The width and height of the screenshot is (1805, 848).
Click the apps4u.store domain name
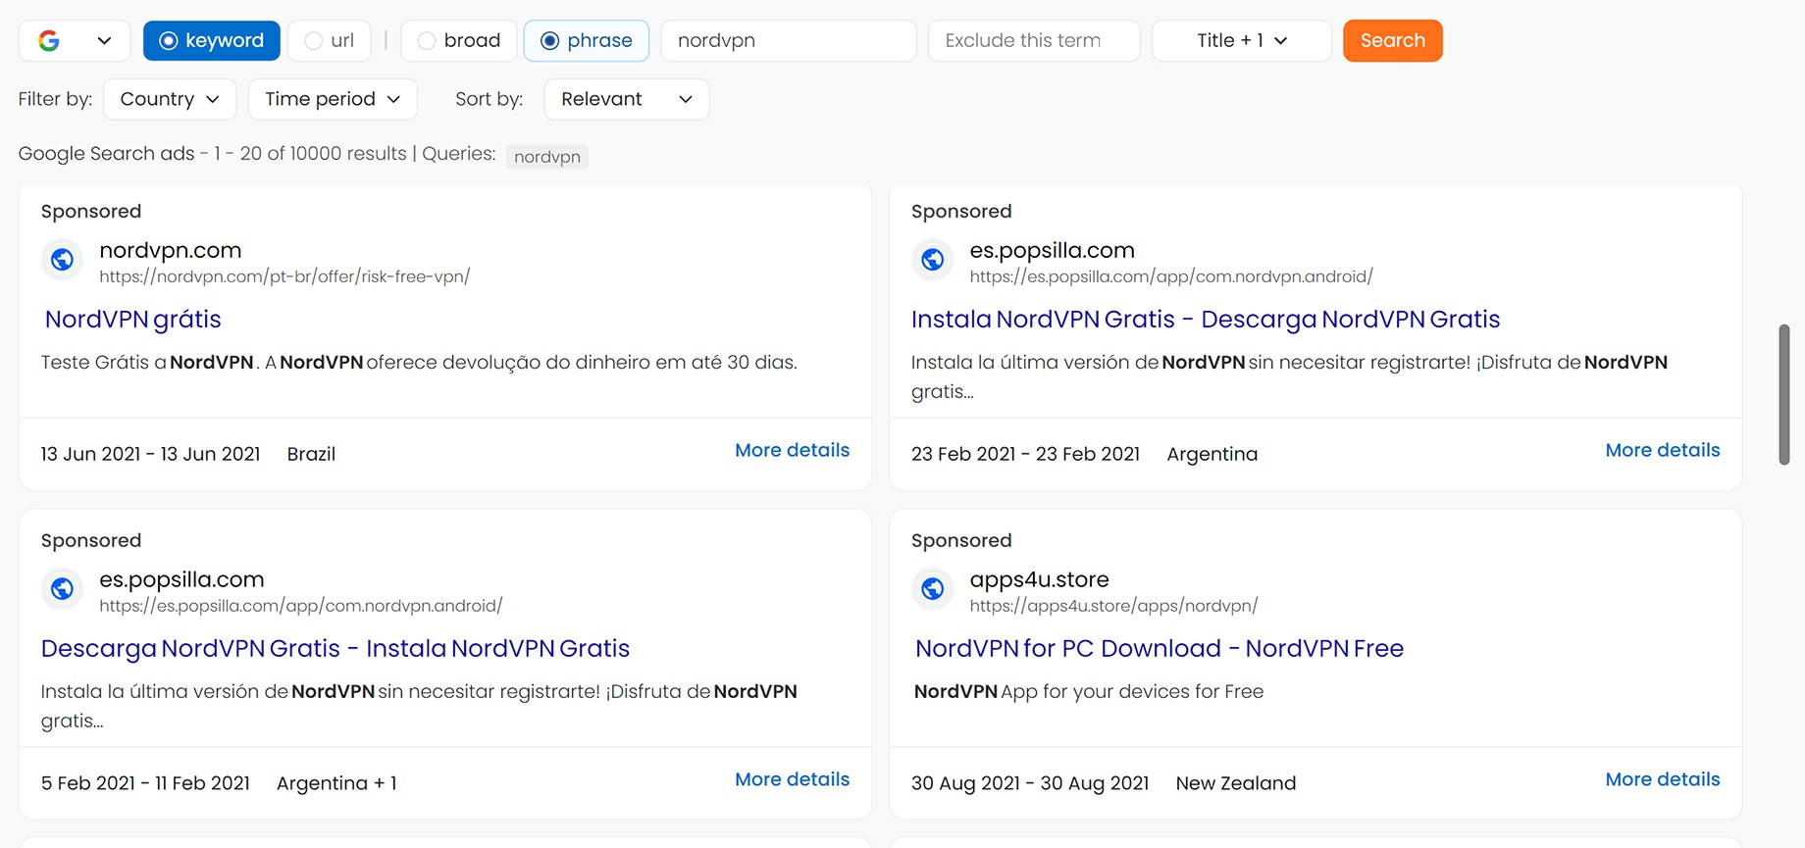(x=1040, y=580)
